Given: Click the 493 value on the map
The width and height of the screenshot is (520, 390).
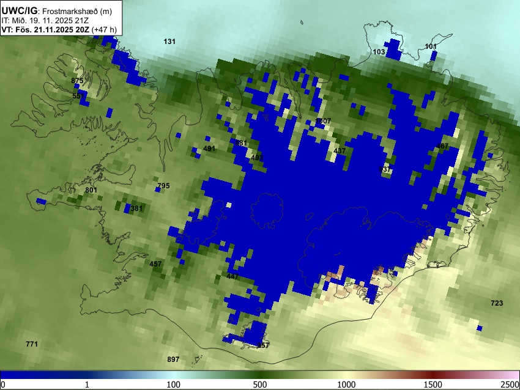Looking at the screenshot, I should [257, 158].
